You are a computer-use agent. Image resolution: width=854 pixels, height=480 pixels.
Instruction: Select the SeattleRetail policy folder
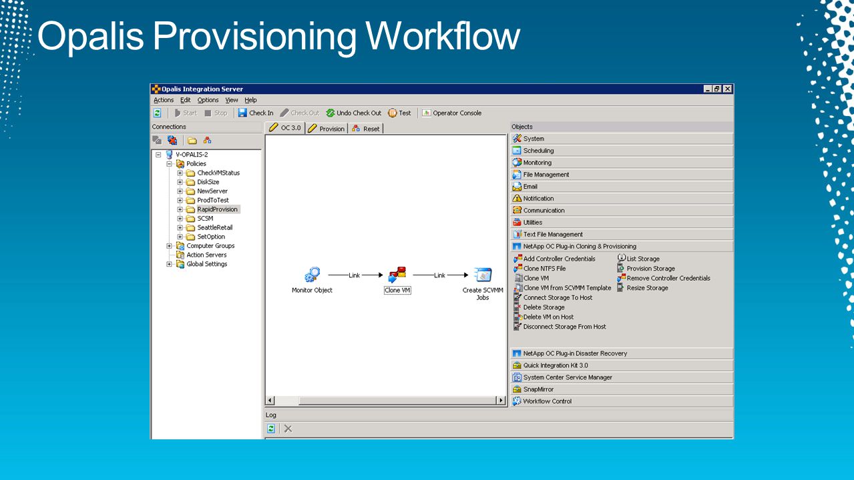pyautogui.click(x=209, y=227)
